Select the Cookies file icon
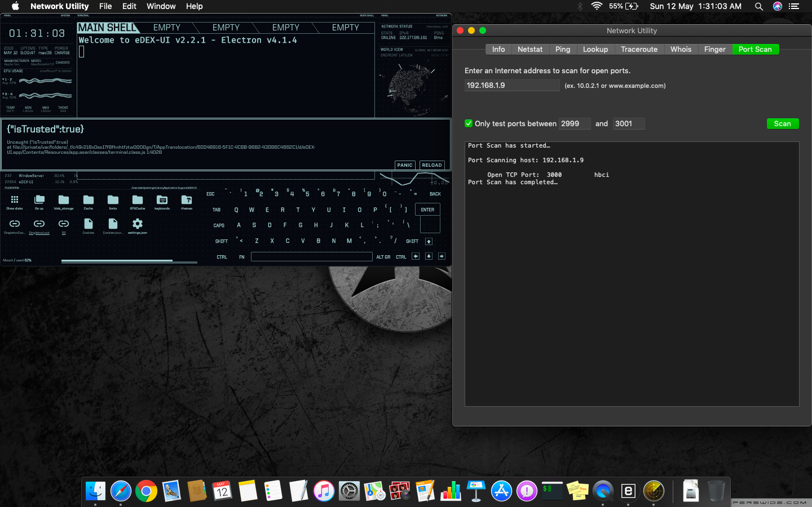 coord(88,224)
